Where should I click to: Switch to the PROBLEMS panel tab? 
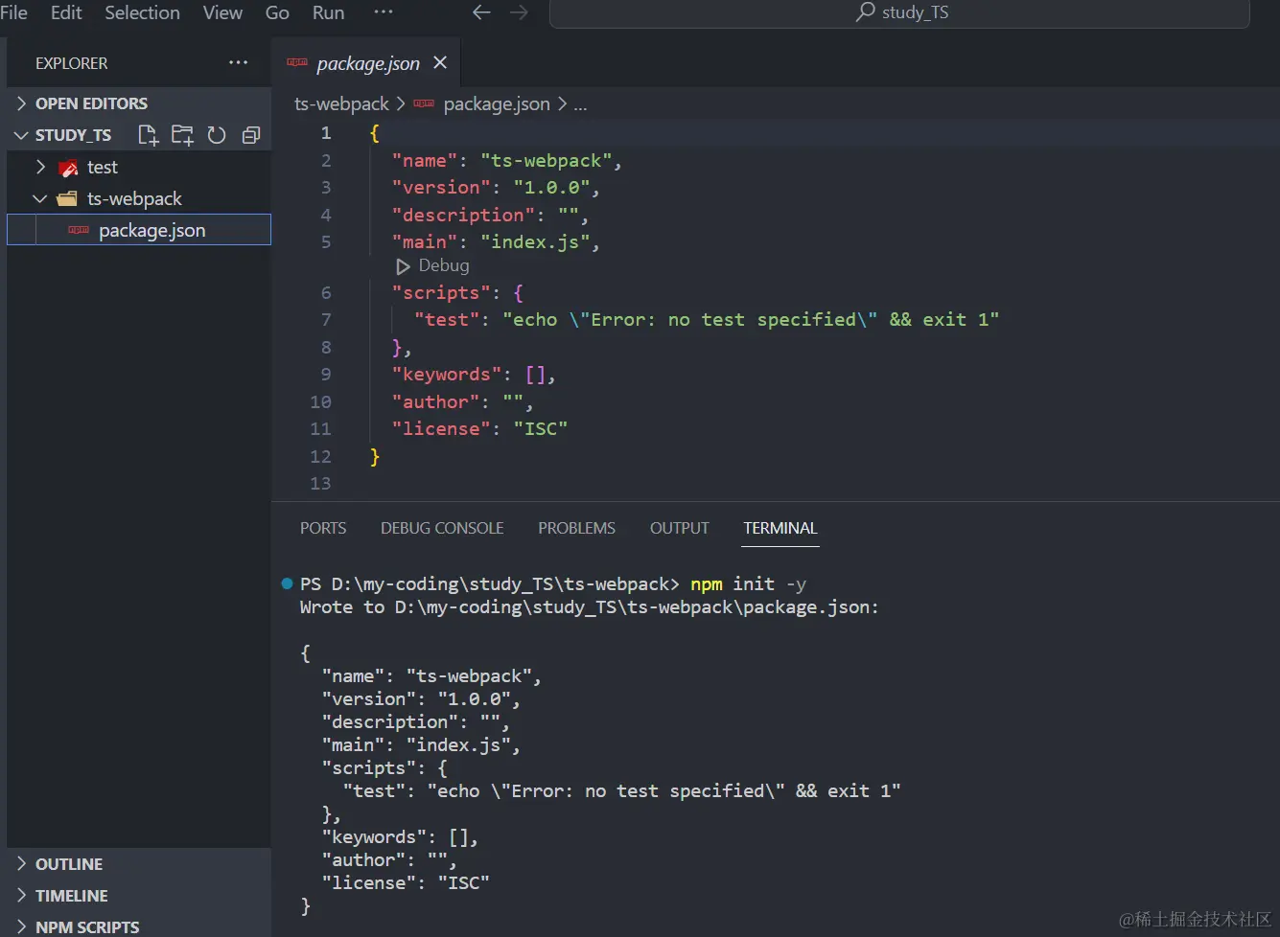point(576,528)
